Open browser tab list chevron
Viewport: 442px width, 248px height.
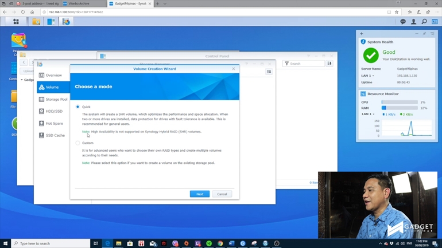click(x=165, y=3)
